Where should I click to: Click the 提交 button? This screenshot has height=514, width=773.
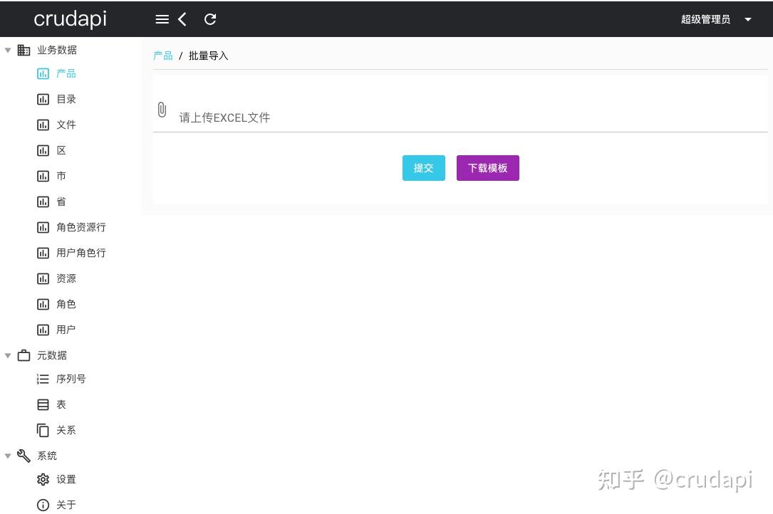click(423, 168)
